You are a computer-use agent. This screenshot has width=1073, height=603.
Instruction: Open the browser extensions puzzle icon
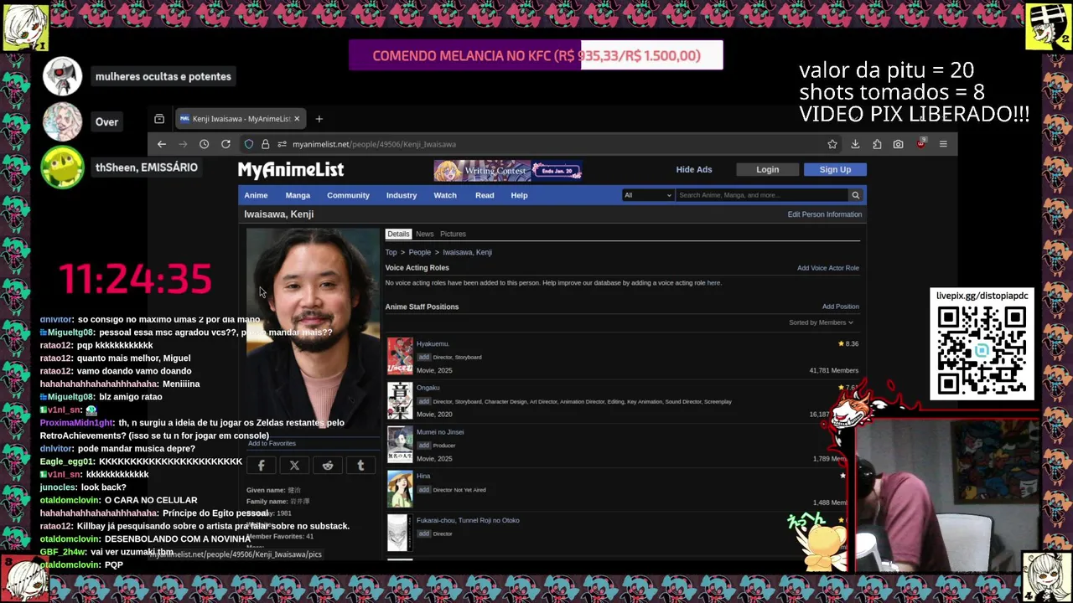pyautogui.click(x=877, y=144)
